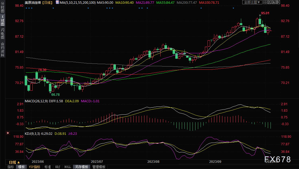Viewport: 299px width, 169px height.
Task: Click the 95.01 high price marker
Action: [x=265, y=13]
